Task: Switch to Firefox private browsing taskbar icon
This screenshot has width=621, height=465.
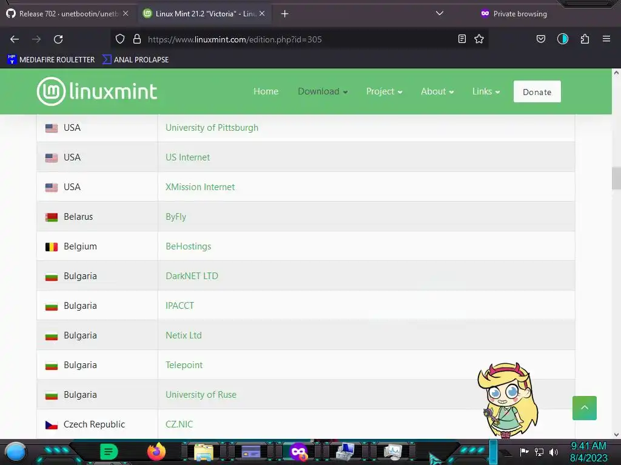Action: [x=298, y=452]
